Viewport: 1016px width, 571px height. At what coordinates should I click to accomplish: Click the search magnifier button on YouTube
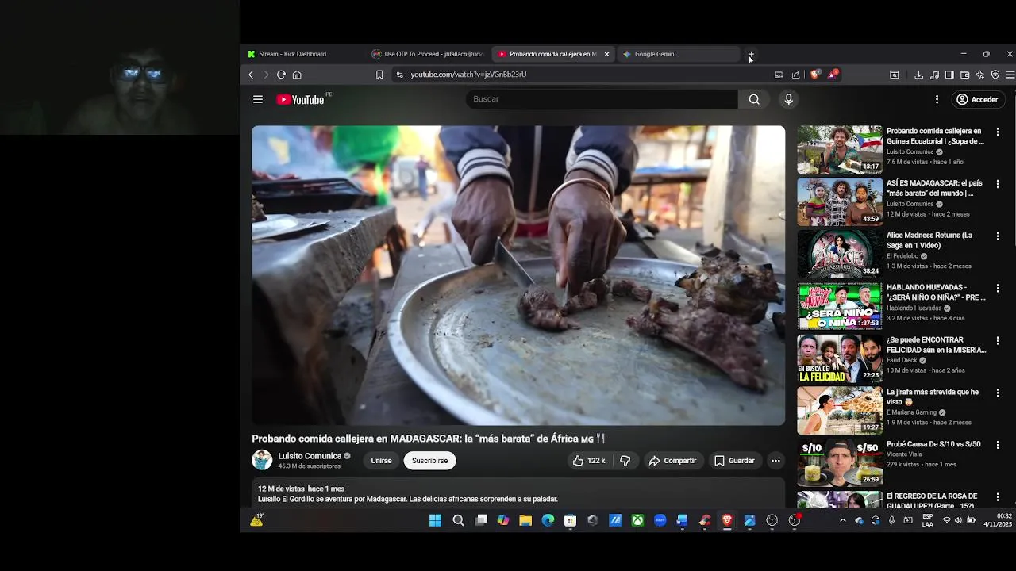754,99
